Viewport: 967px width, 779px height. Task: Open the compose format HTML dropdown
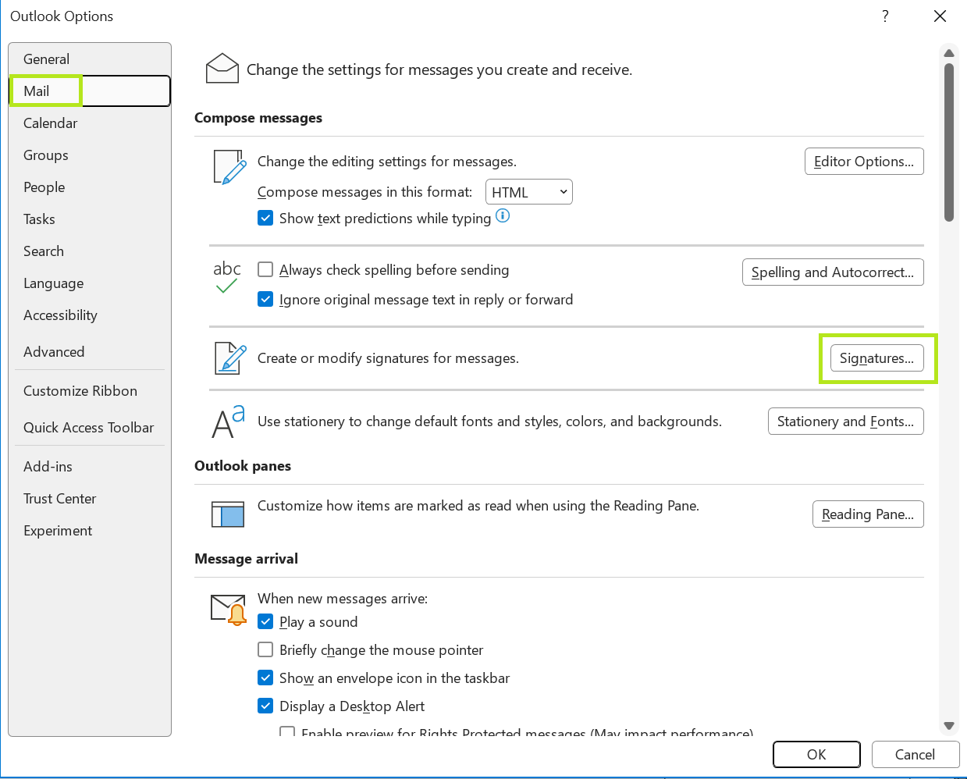click(529, 192)
